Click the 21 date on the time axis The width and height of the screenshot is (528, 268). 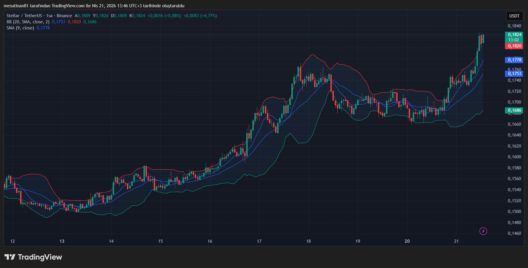pyautogui.click(x=456, y=241)
